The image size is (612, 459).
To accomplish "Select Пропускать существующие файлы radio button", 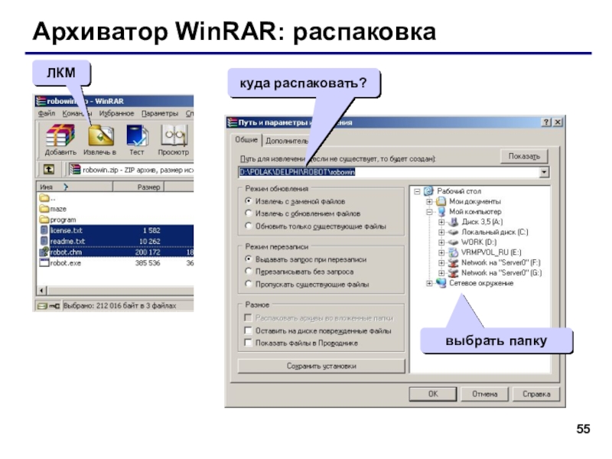I will pos(248,284).
